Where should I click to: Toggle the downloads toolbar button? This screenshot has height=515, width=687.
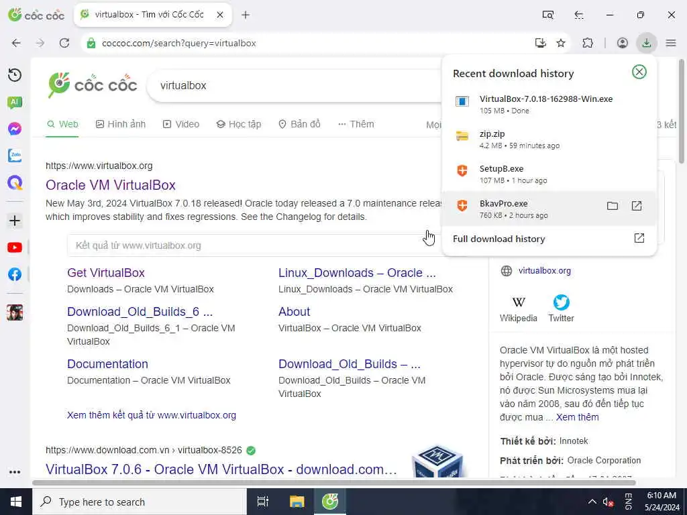click(646, 43)
